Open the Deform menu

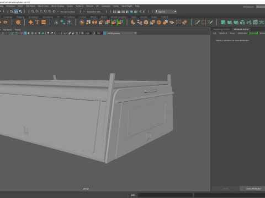(x=89, y=6)
